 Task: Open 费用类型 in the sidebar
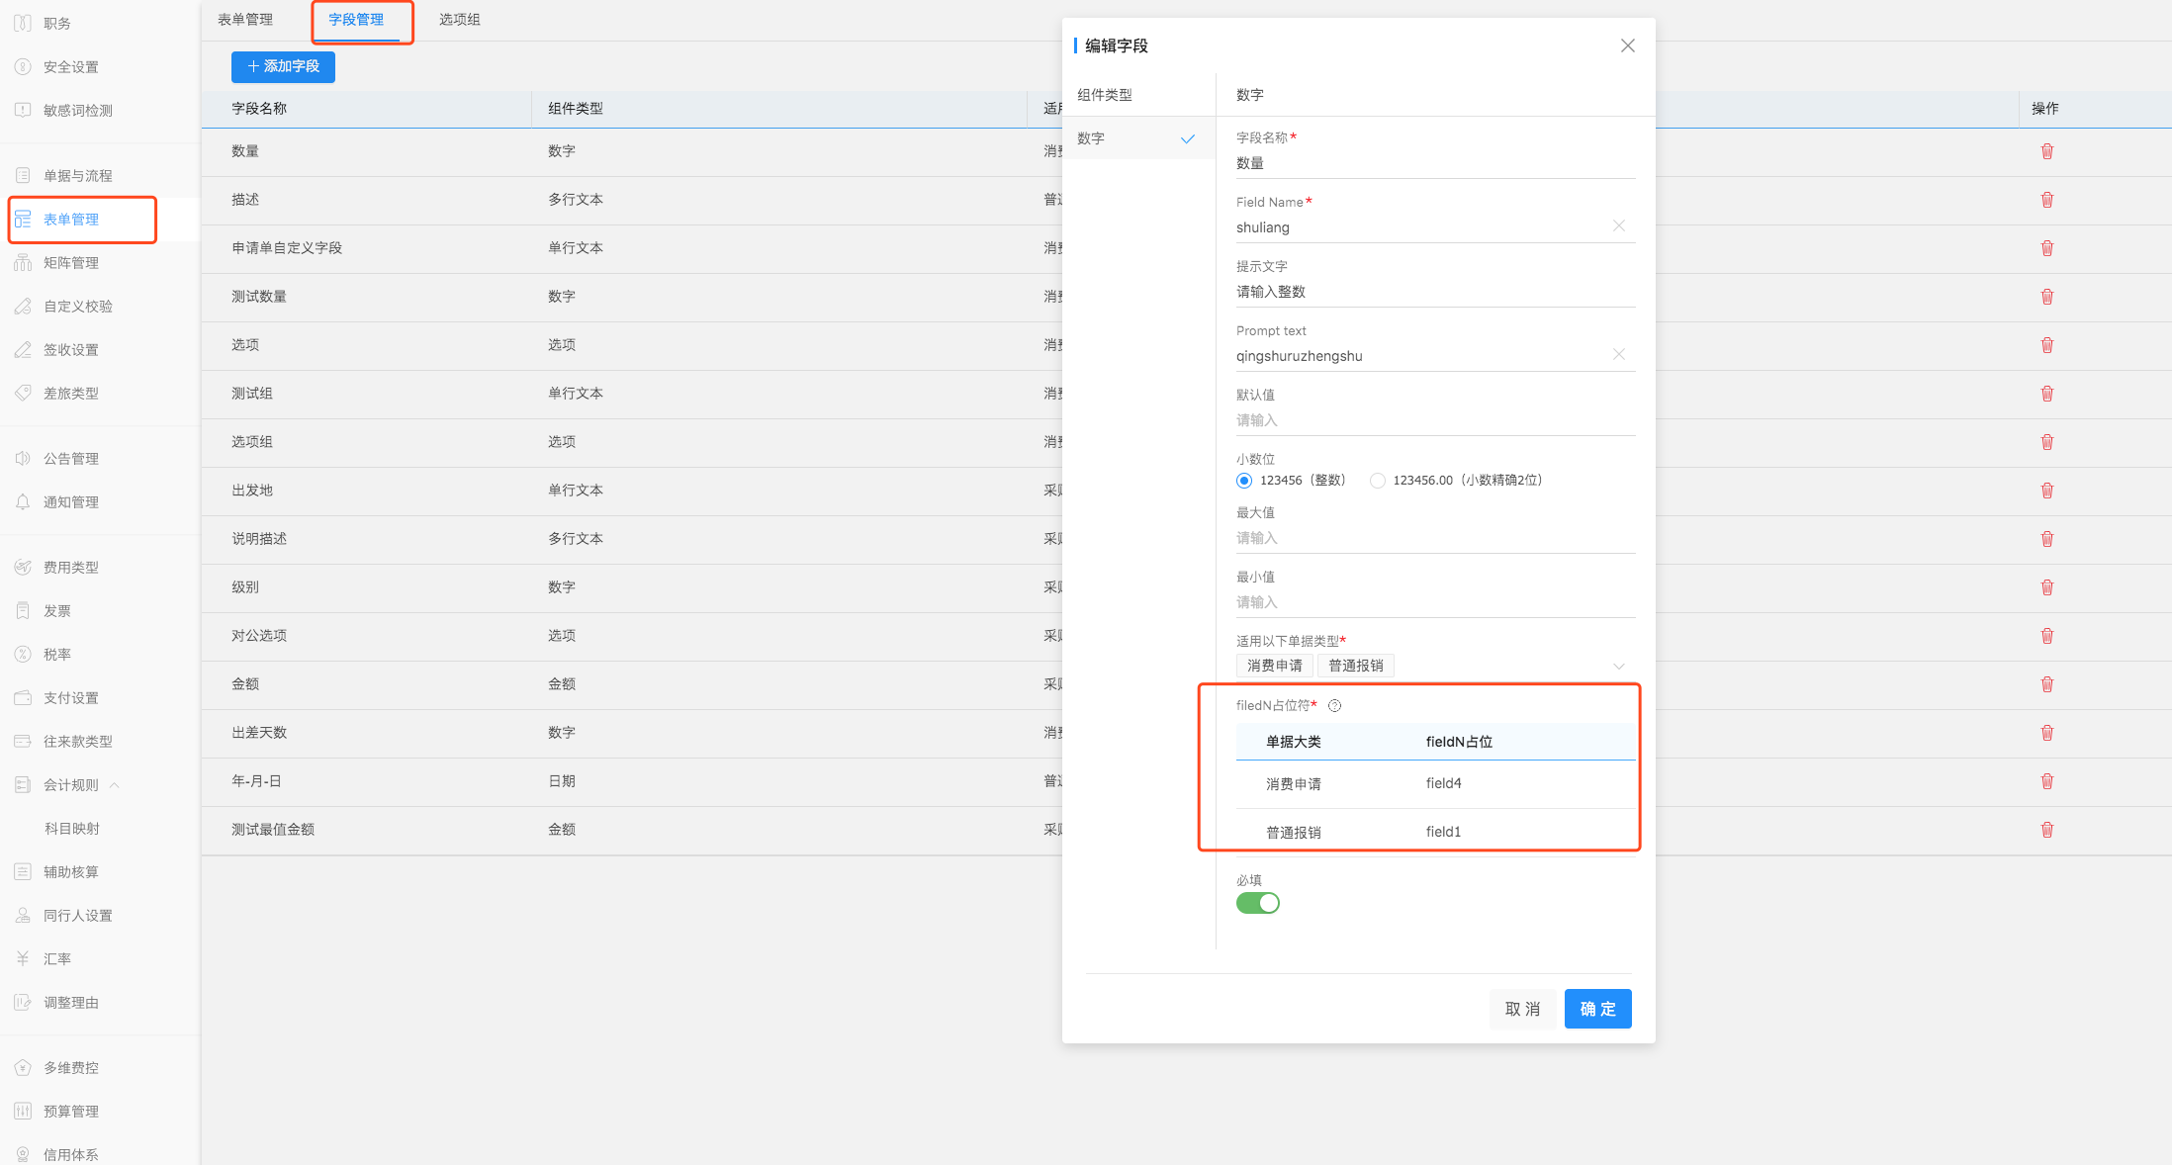point(70,568)
